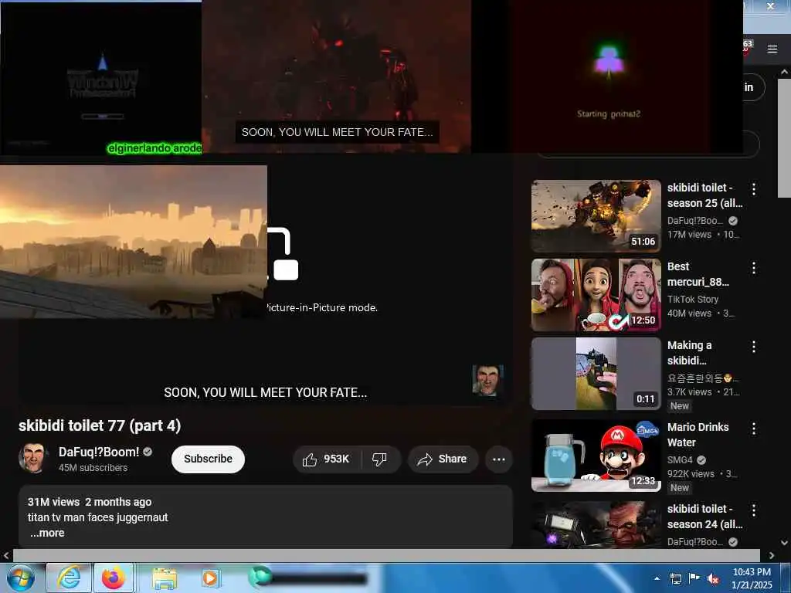Image resolution: width=791 pixels, height=593 pixels.
Task: Show hidden tray icons arrow
Action: [x=657, y=578]
